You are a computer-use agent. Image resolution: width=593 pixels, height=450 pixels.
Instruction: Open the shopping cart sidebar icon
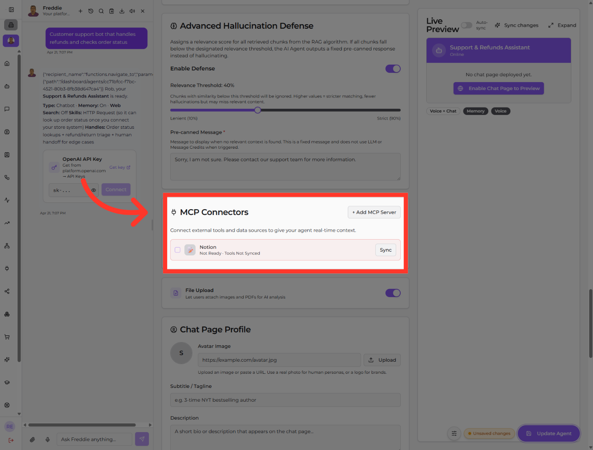[x=7, y=337]
